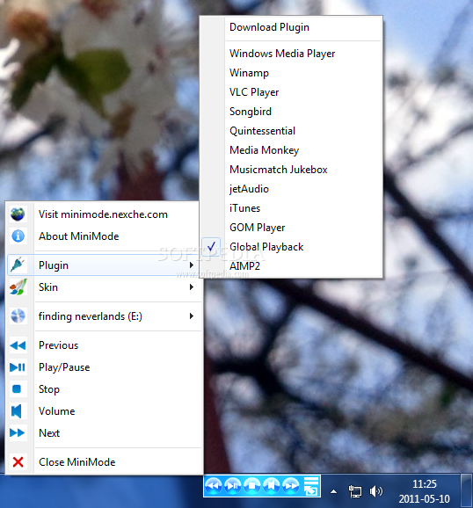Select the iTunes plugin

pos(291,208)
